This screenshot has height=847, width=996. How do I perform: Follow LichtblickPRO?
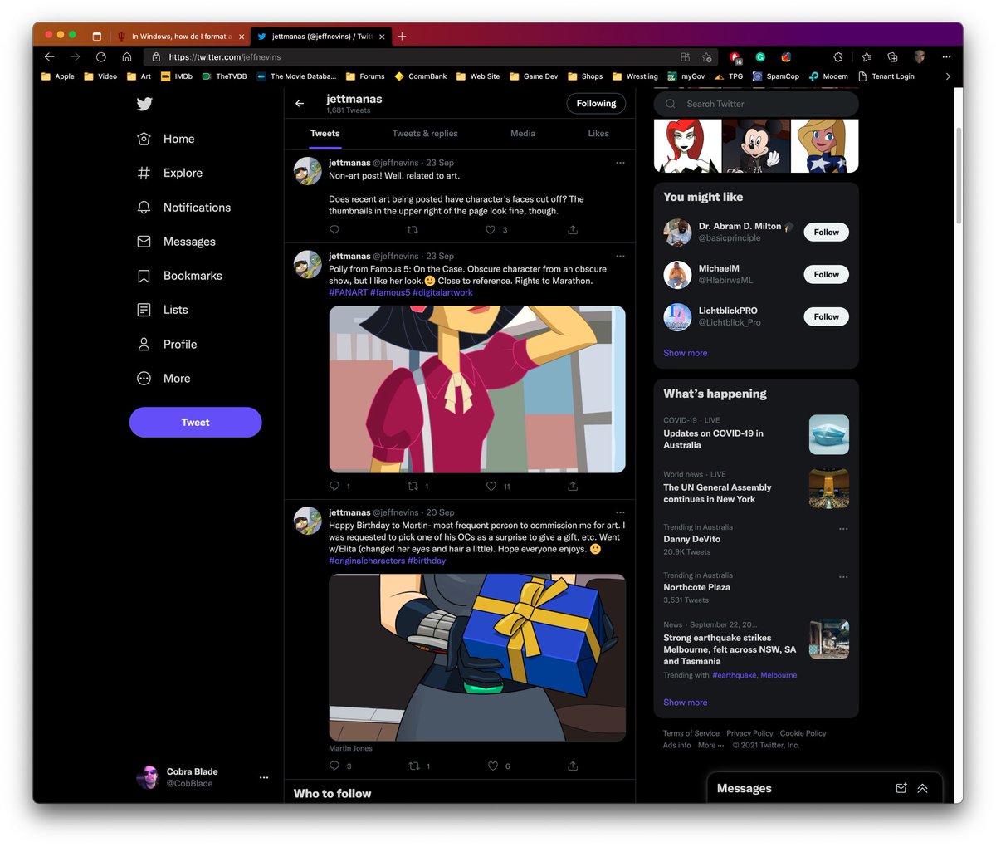pos(826,316)
